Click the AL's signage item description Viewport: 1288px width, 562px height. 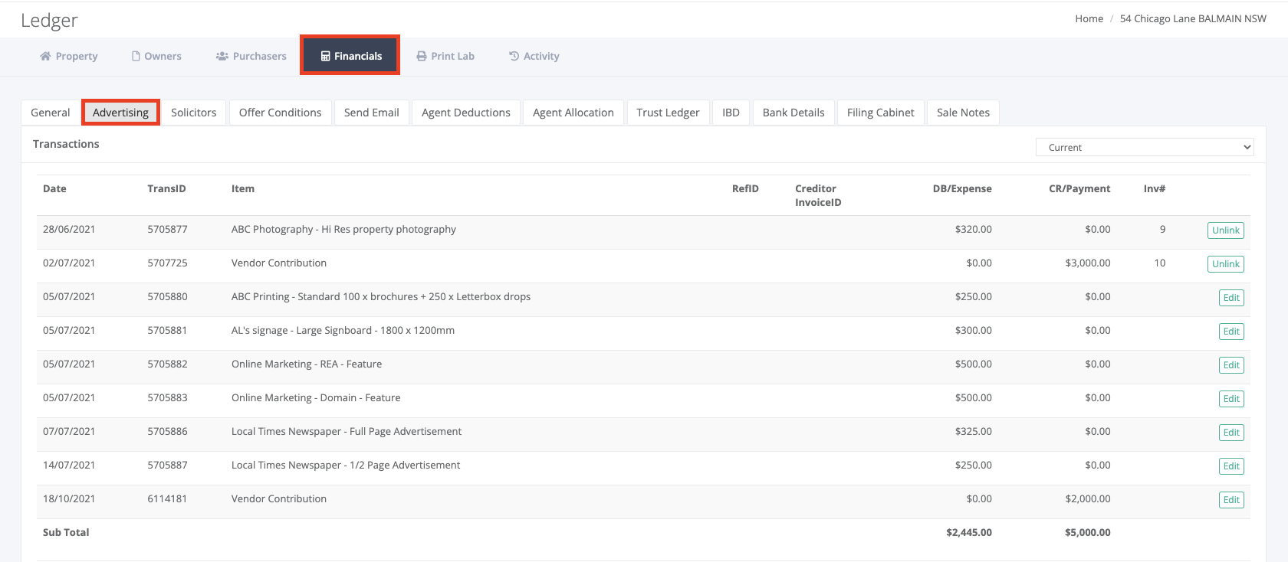(343, 330)
